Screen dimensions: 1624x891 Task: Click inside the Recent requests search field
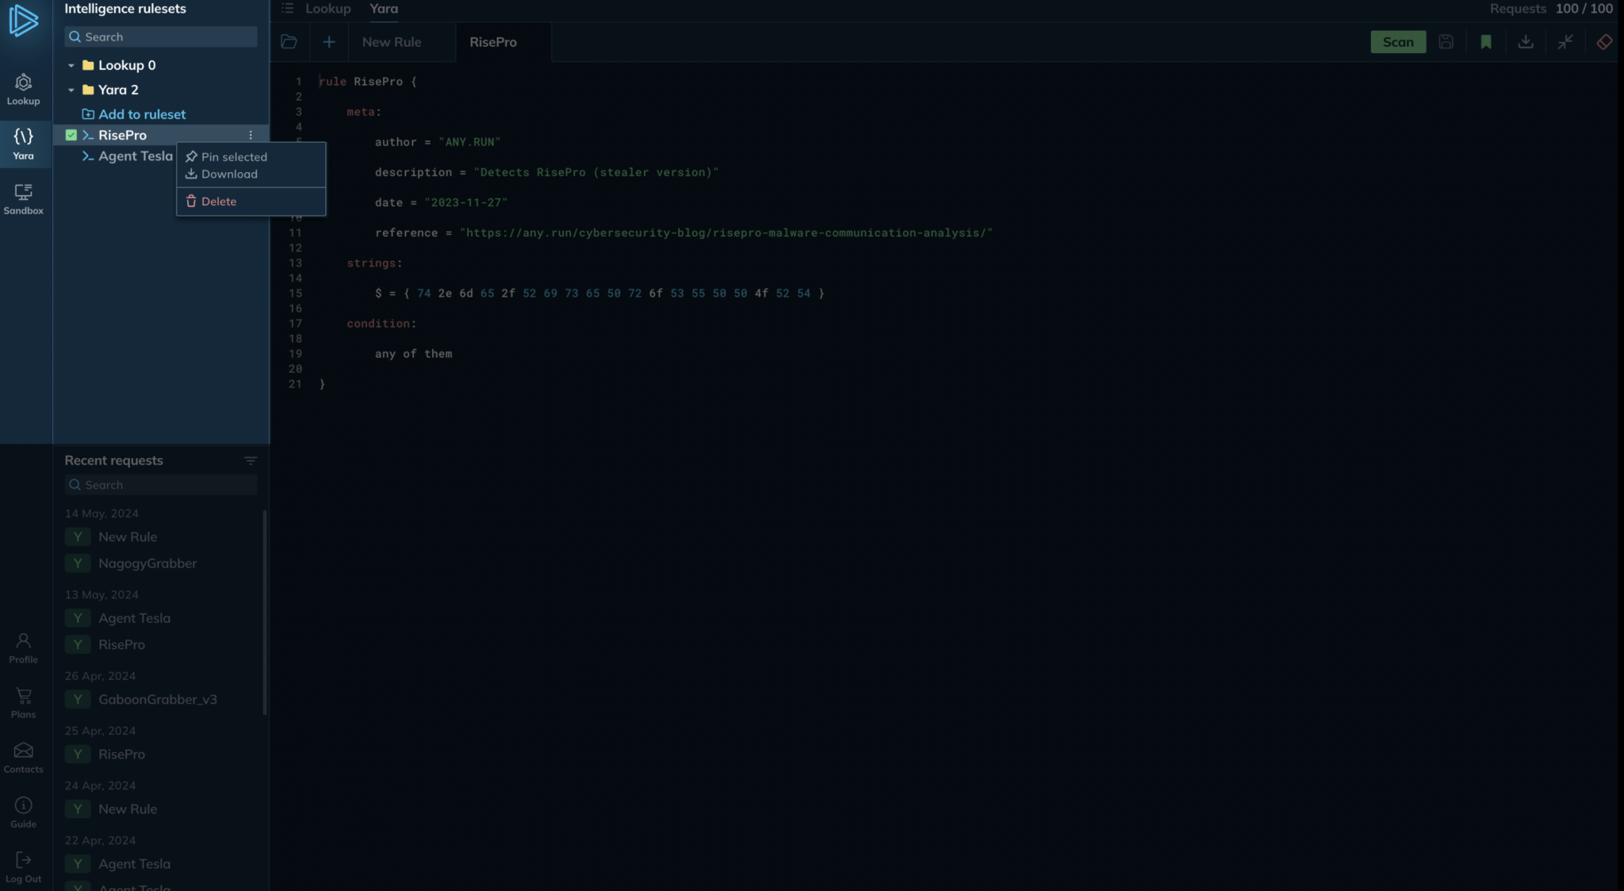(161, 484)
